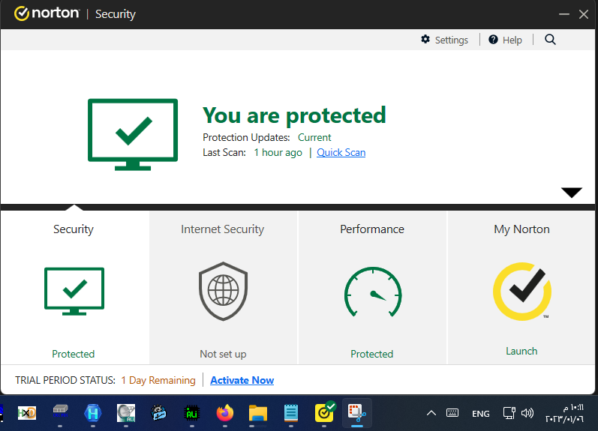Click the large green protected monitor icon

[x=133, y=134]
